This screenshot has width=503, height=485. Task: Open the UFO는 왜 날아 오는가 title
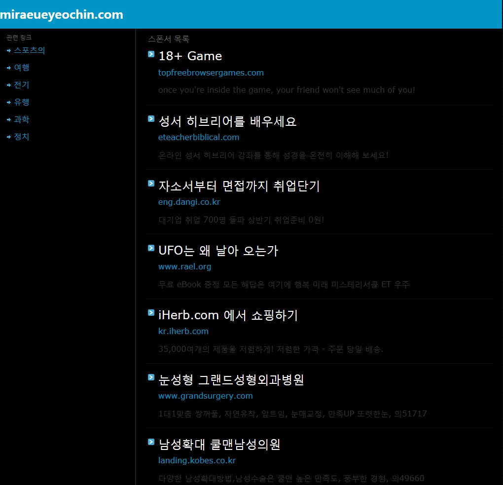(x=218, y=251)
